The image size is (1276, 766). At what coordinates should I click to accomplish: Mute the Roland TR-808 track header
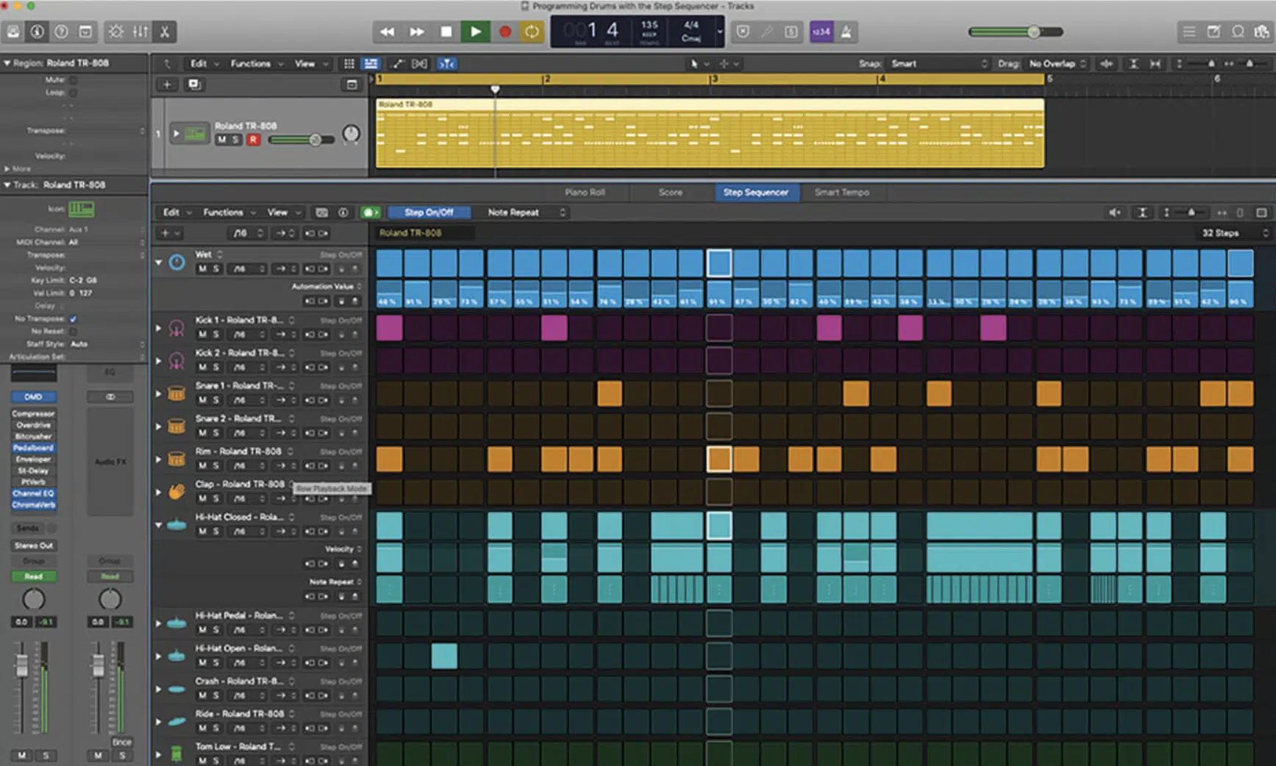(x=221, y=140)
